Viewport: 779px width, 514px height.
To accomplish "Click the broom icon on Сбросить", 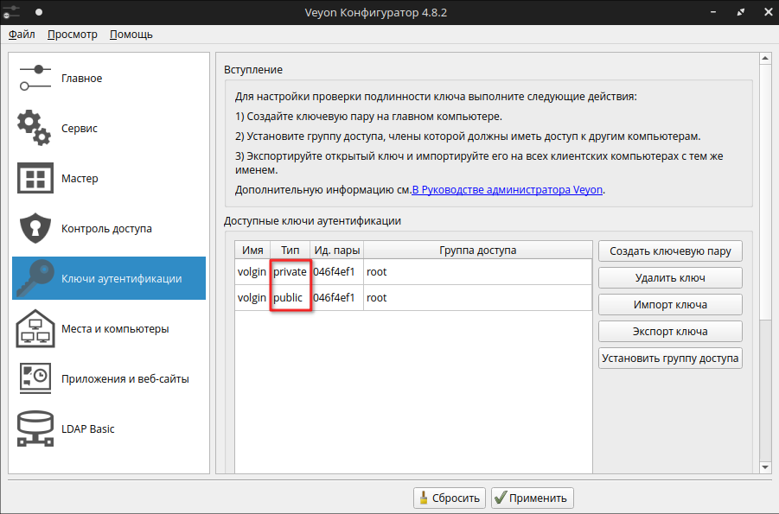I will pos(424,498).
